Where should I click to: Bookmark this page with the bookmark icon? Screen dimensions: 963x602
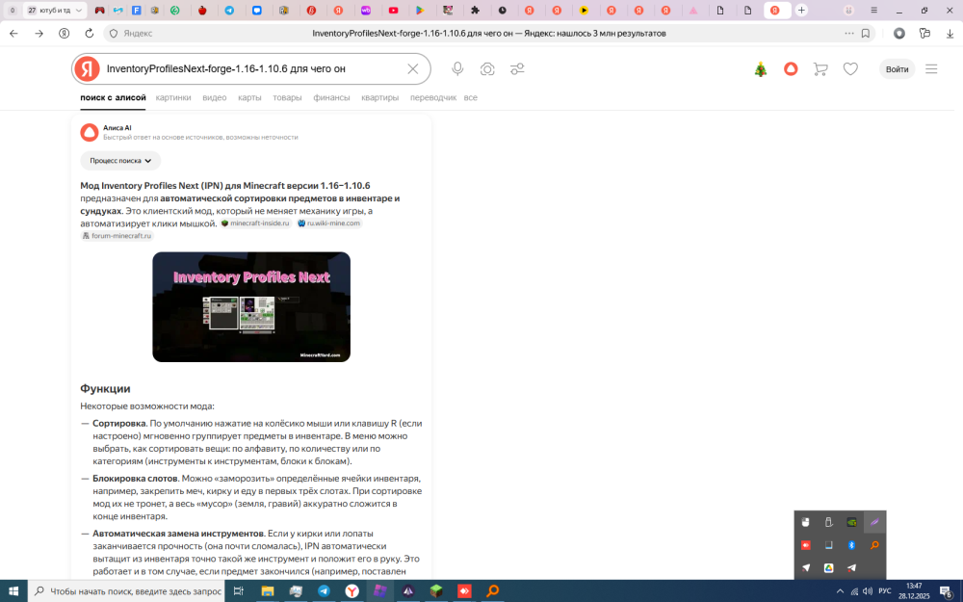pyautogui.click(x=866, y=33)
